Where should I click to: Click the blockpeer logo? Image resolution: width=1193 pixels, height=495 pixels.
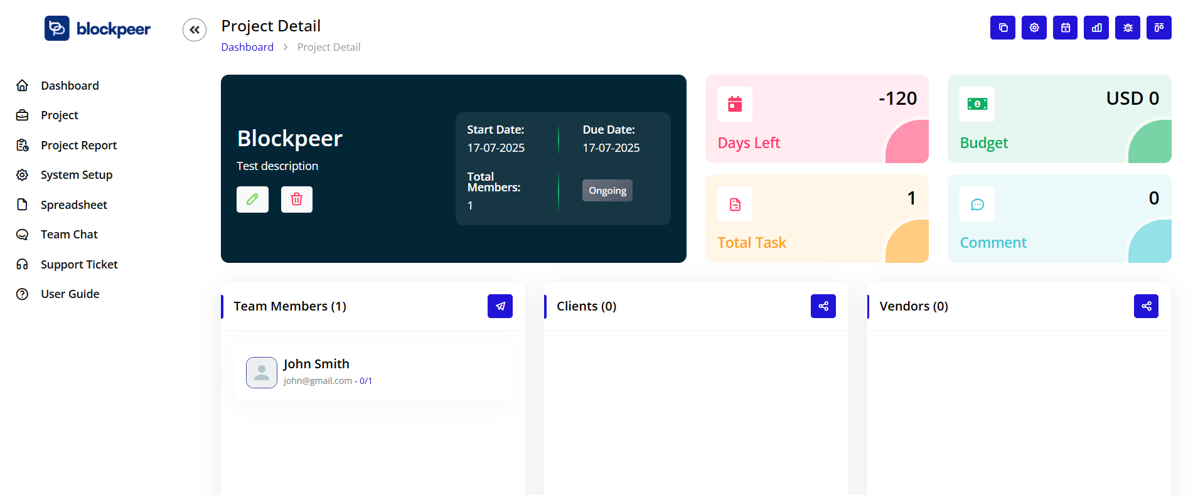tap(98, 29)
